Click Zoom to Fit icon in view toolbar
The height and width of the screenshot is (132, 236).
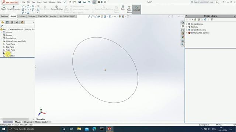[x=89, y=16]
